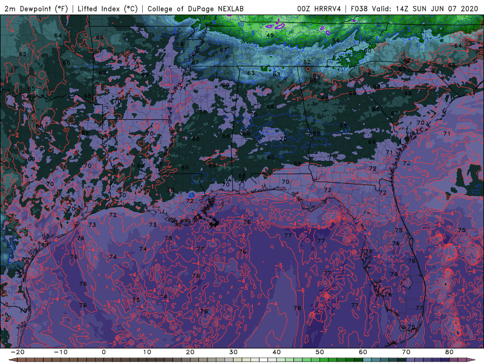Click the 50 label on the color scale
Viewport: 484px width, 363px height.
click(x=320, y=352)
